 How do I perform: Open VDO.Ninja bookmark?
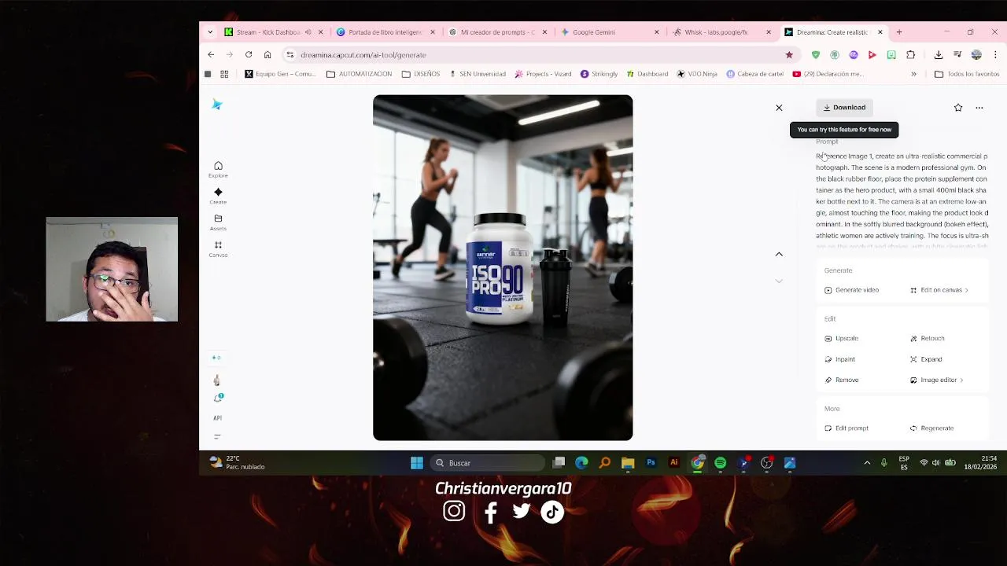pyautogui.click(x=697, y=74)
